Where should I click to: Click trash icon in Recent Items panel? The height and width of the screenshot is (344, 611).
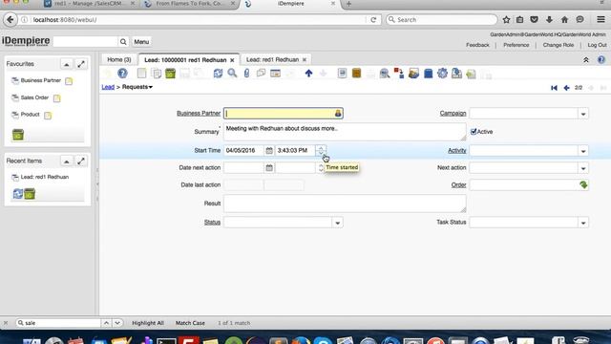(30, 193)
